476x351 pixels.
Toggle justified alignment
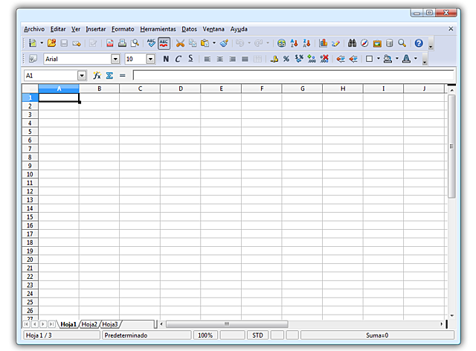tap(245, 59)
